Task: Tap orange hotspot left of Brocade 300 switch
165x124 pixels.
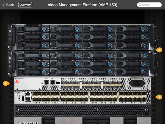Action: coord(6,83)
